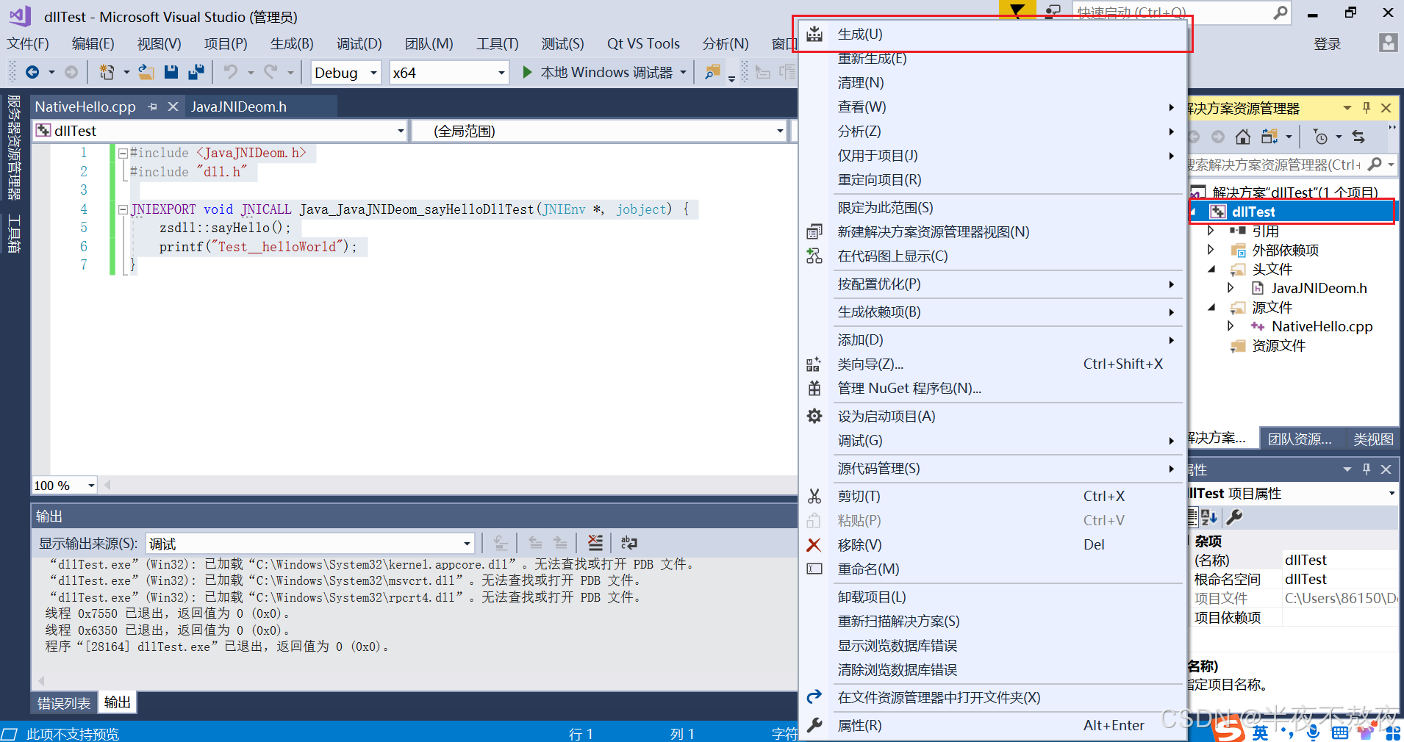Open the 调试(D) menu in menu bar
Viewport: 1404px width, 742px height.
[x=359, y=43]
